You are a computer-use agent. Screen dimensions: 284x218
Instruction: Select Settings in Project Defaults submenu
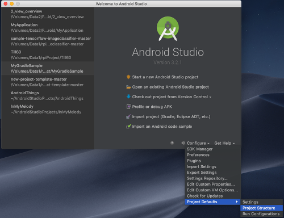tap(261, 202)
